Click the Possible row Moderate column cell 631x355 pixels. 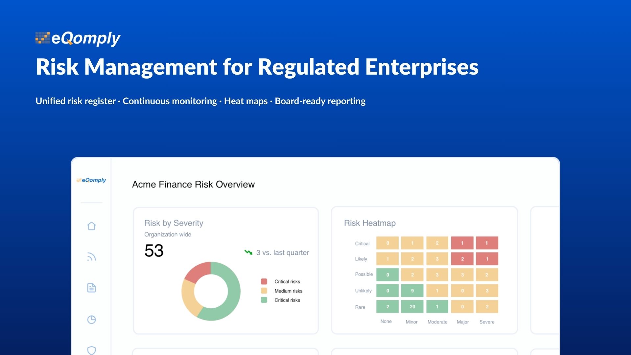437,274
